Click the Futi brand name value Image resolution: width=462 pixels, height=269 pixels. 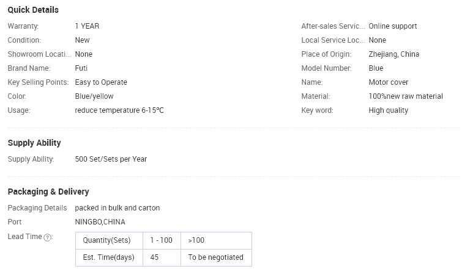(81, 68)
